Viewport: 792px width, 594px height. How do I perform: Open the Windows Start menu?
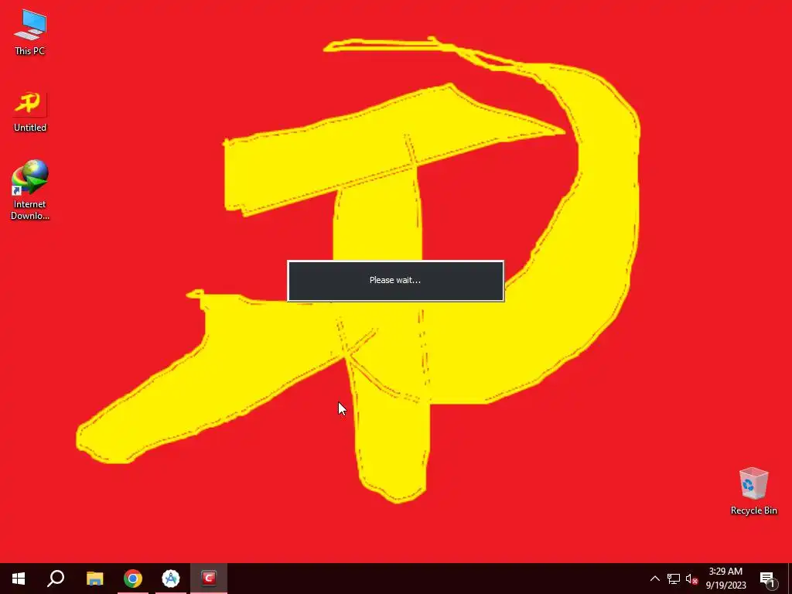(19, 579)
